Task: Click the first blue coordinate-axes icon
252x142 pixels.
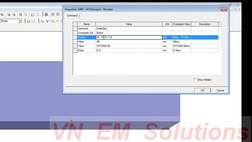Action: 42,21
